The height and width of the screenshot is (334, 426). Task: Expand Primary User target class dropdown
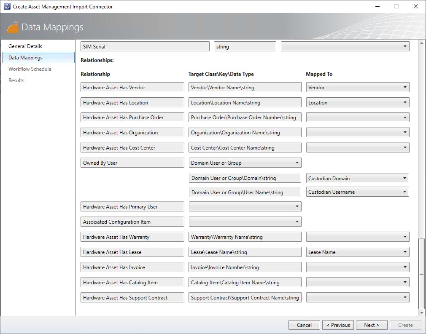click(245, 207)
